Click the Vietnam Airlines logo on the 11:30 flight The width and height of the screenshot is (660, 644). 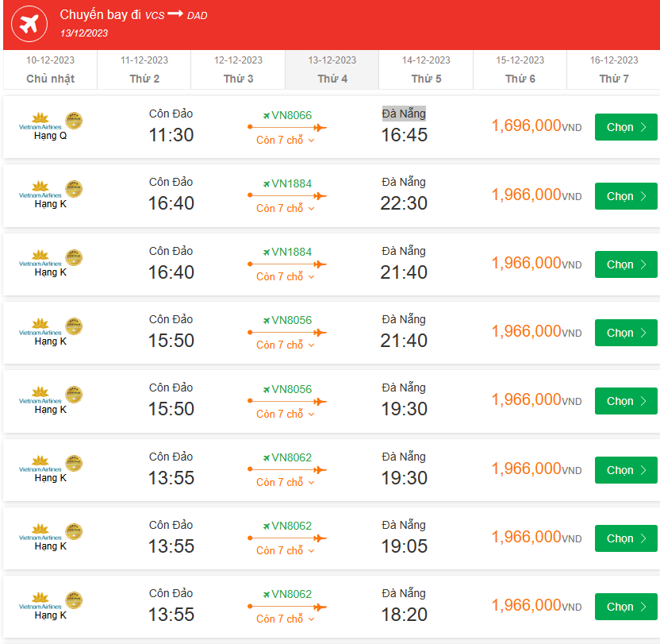40,121
